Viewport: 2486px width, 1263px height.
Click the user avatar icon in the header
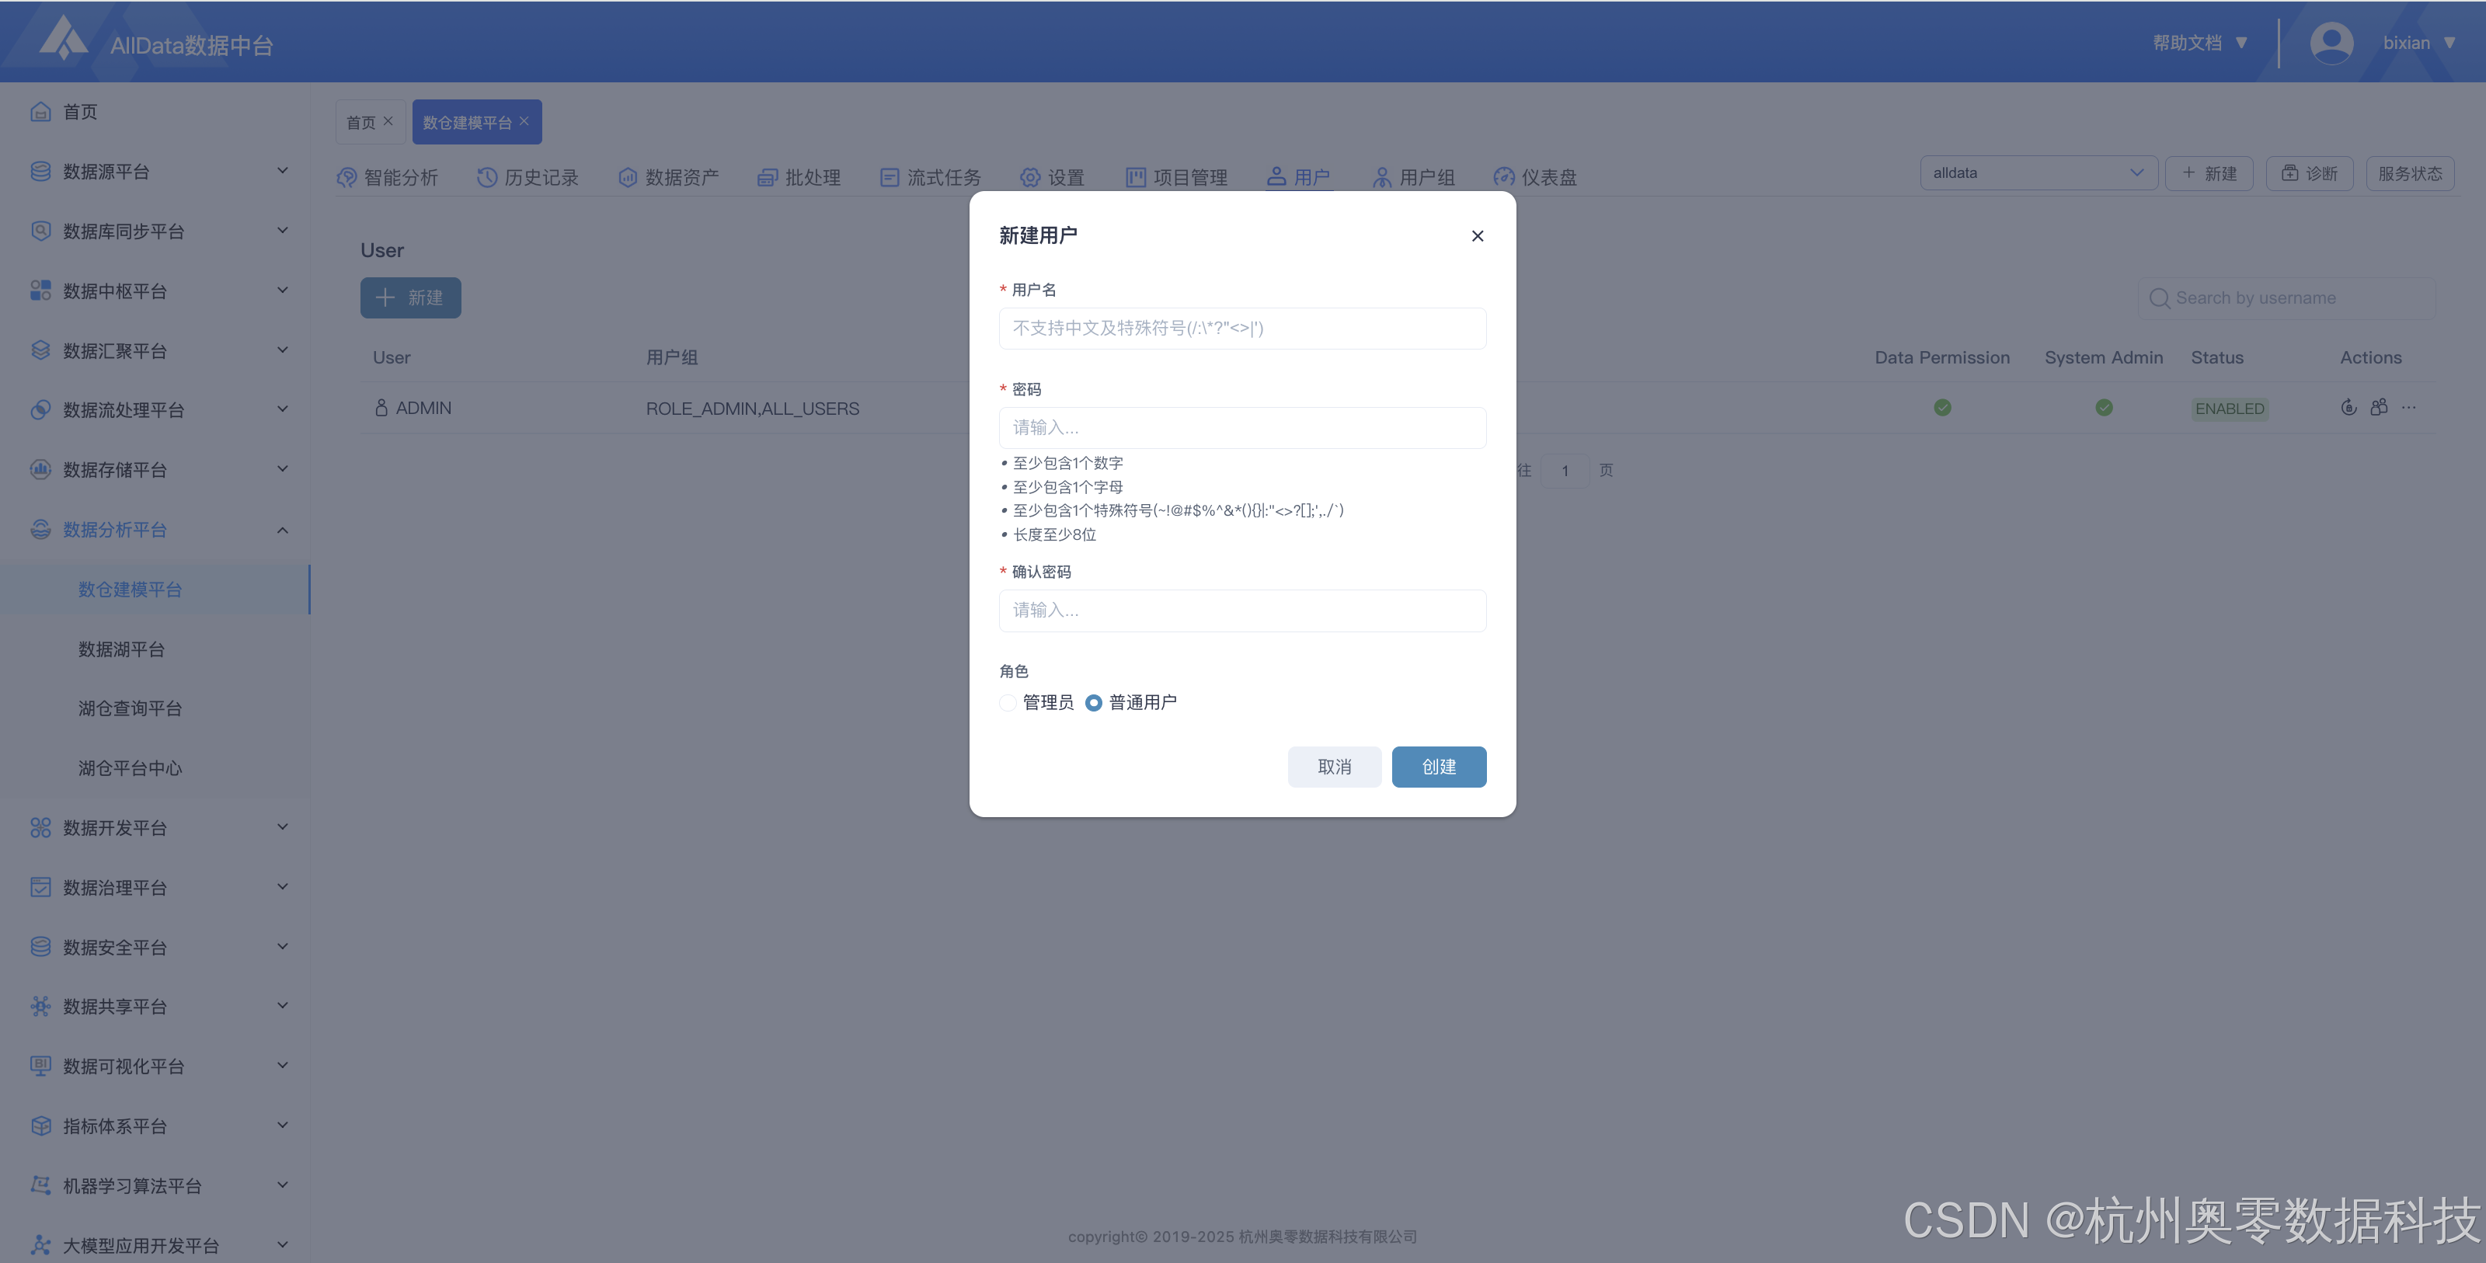2331,43
